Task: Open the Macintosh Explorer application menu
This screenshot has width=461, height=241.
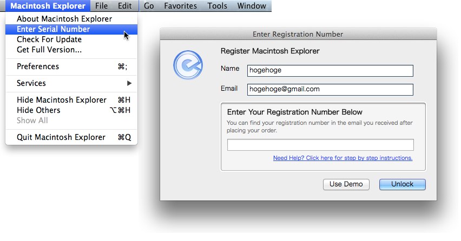Action: 48,6
